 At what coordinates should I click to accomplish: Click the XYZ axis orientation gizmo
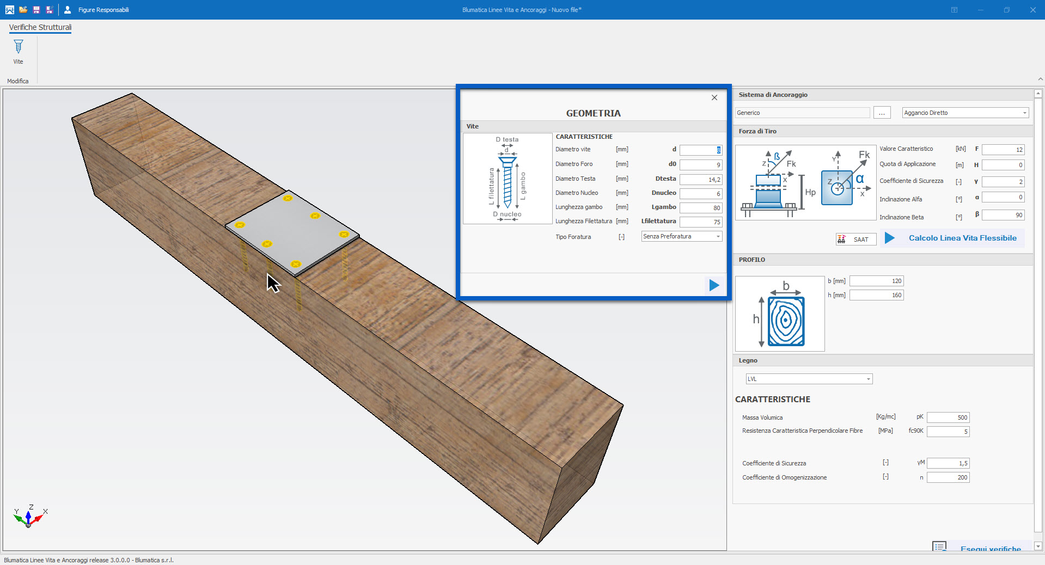click(x=29, y=517)
